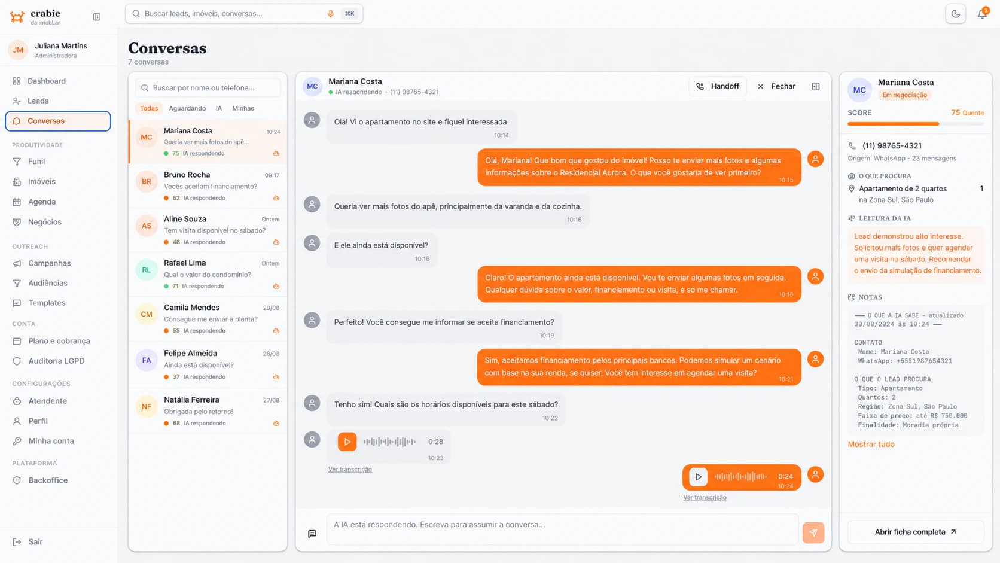Click the send message button
The height and width of the screenshot is (563, 1000).
point(813,532)
